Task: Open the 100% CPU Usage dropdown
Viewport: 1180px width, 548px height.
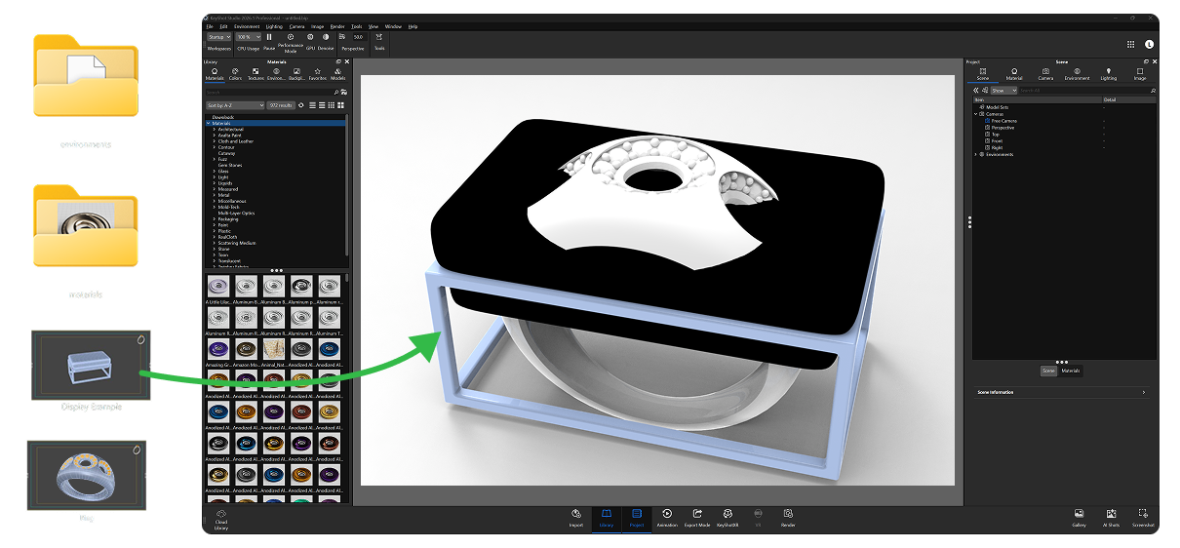Action: pyautogui.click(x=248, y=36)
